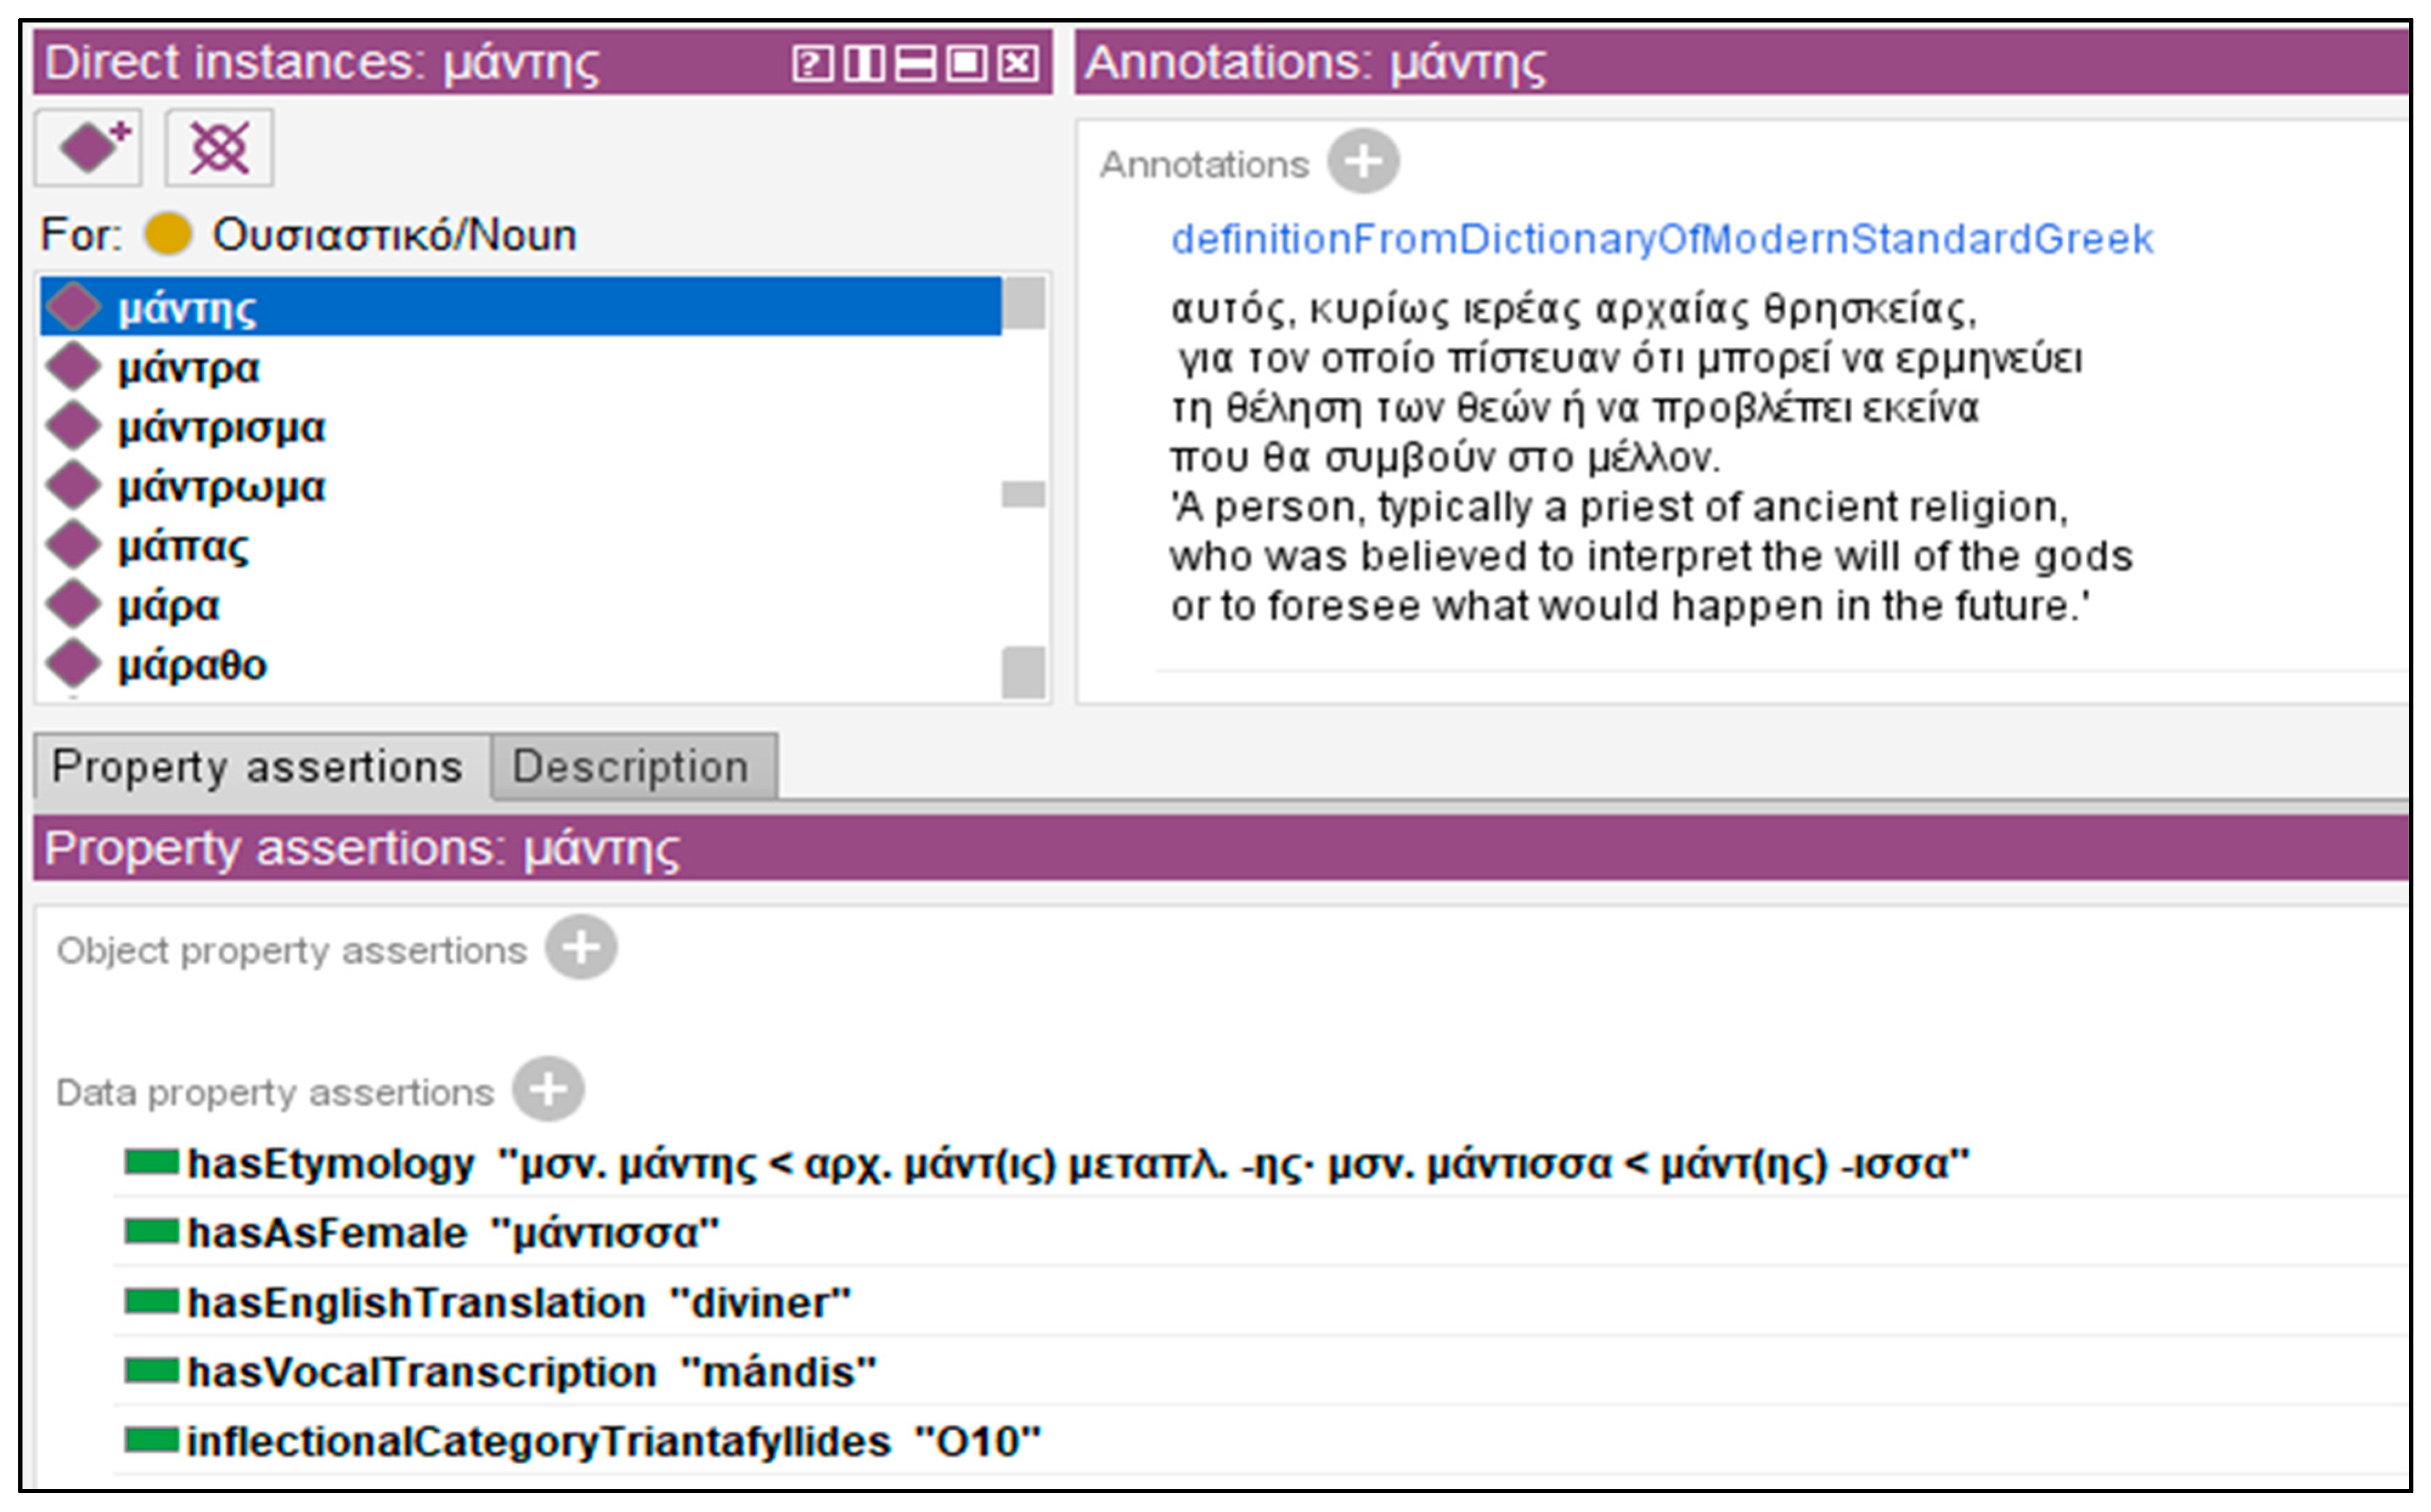2431x1512 pixels.
Task: Click the add individual diamond icon
Action: 89,148
